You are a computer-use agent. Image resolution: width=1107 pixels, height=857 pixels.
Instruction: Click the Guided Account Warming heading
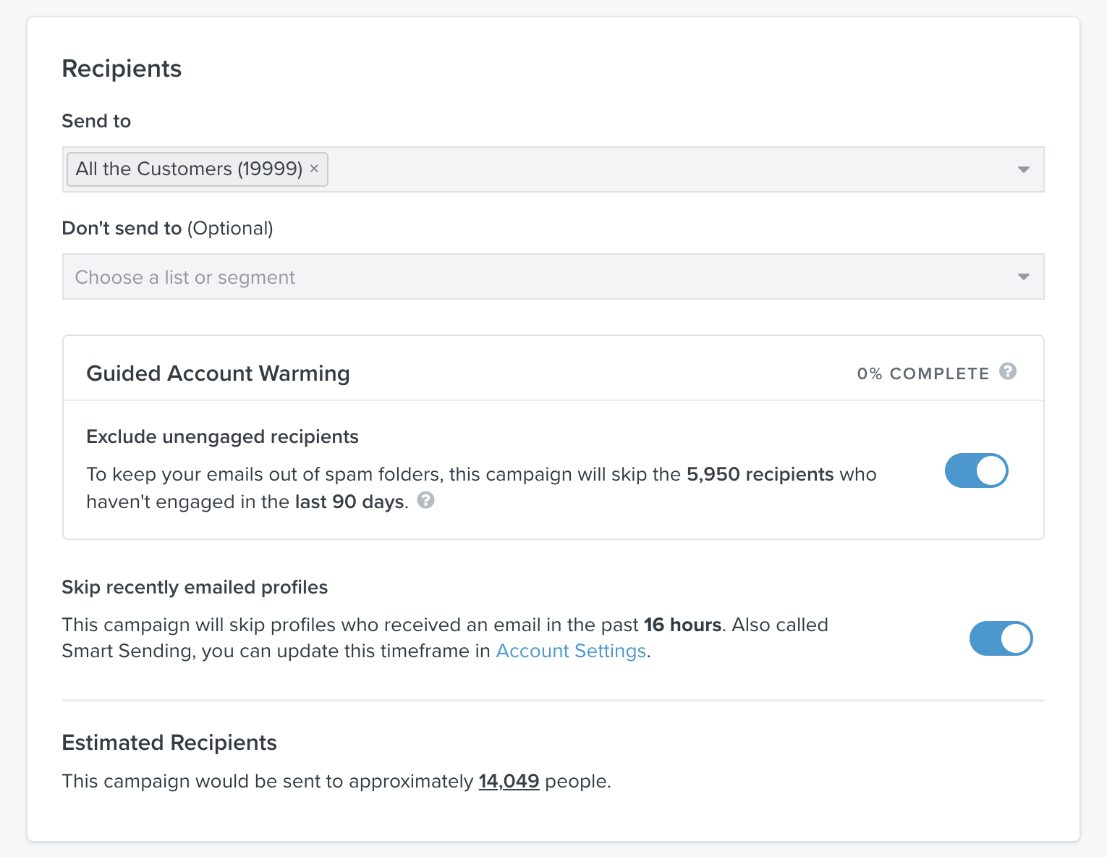[218, 373]
